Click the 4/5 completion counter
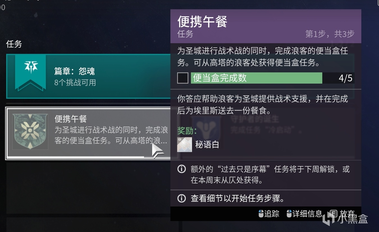 [x=345, y=78]
